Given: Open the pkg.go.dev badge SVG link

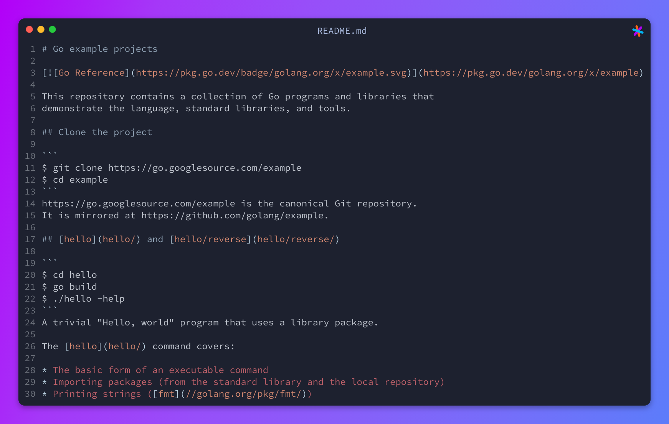Looking at the screenshot, I should pos(271,73).
